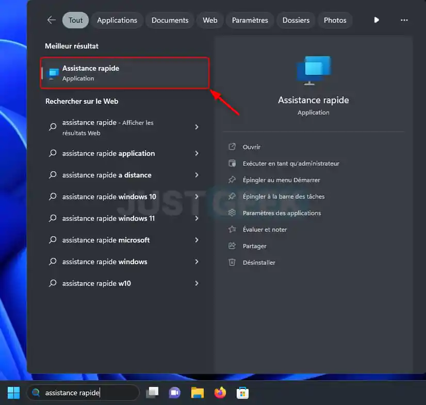Open the Assistance rapide best result
Image resolution: width=426 pixels, height=405 pixels.
pos(125,73)
